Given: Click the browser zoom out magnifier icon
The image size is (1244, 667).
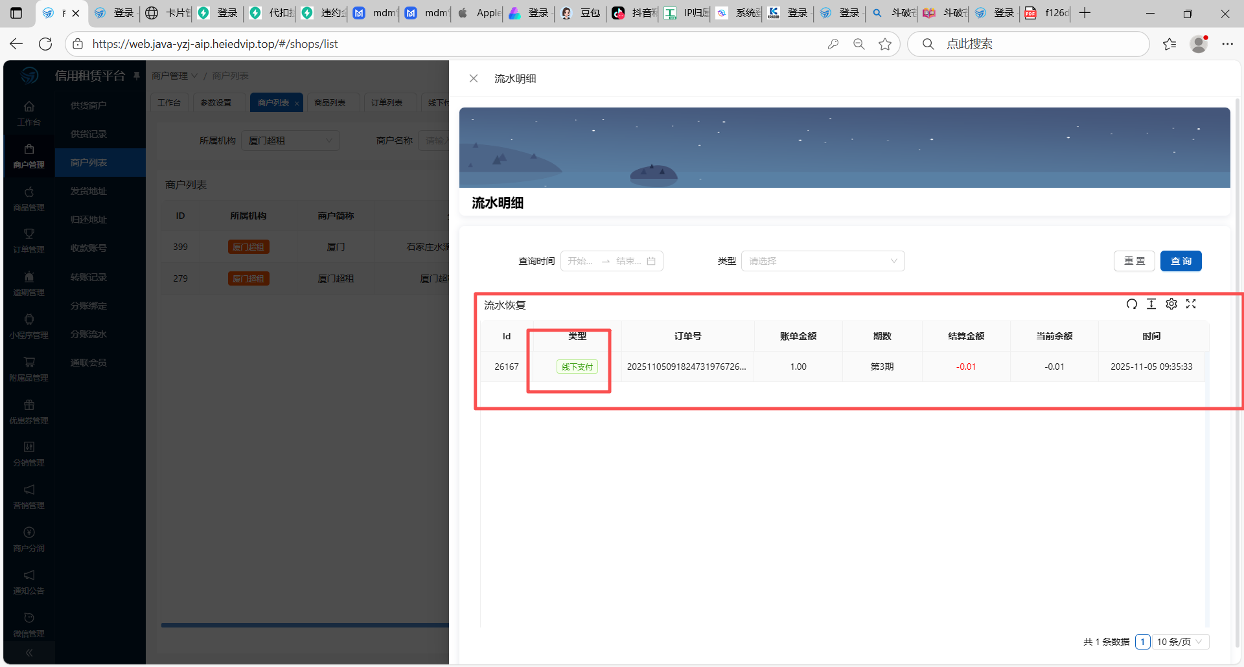Looking at the screenshot, I should click(859, 44).
